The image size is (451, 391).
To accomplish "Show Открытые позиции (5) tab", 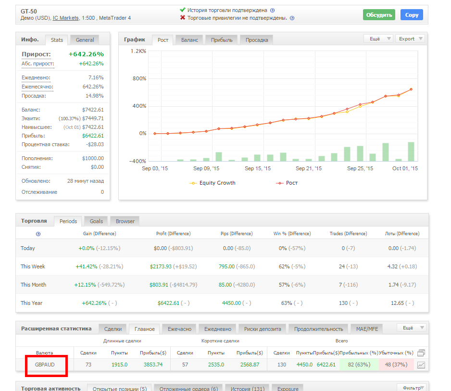I will coord(119,388).
